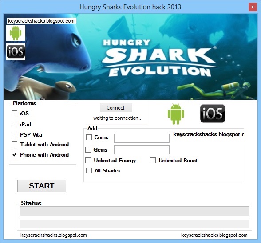Click the window title Hungry Sharks Evolution hack 2013
261x243 pixels.
click(130, 7)
